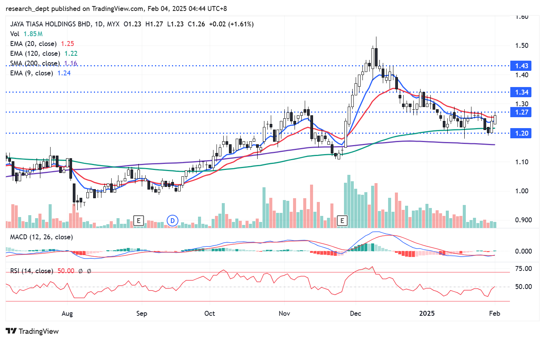
Task: Open the Vol indicator legend
Action: 15,34
